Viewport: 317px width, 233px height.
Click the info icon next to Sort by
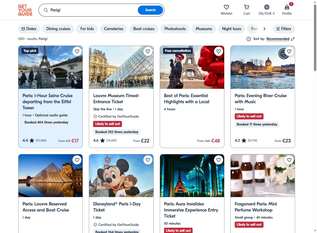(249, 39)
